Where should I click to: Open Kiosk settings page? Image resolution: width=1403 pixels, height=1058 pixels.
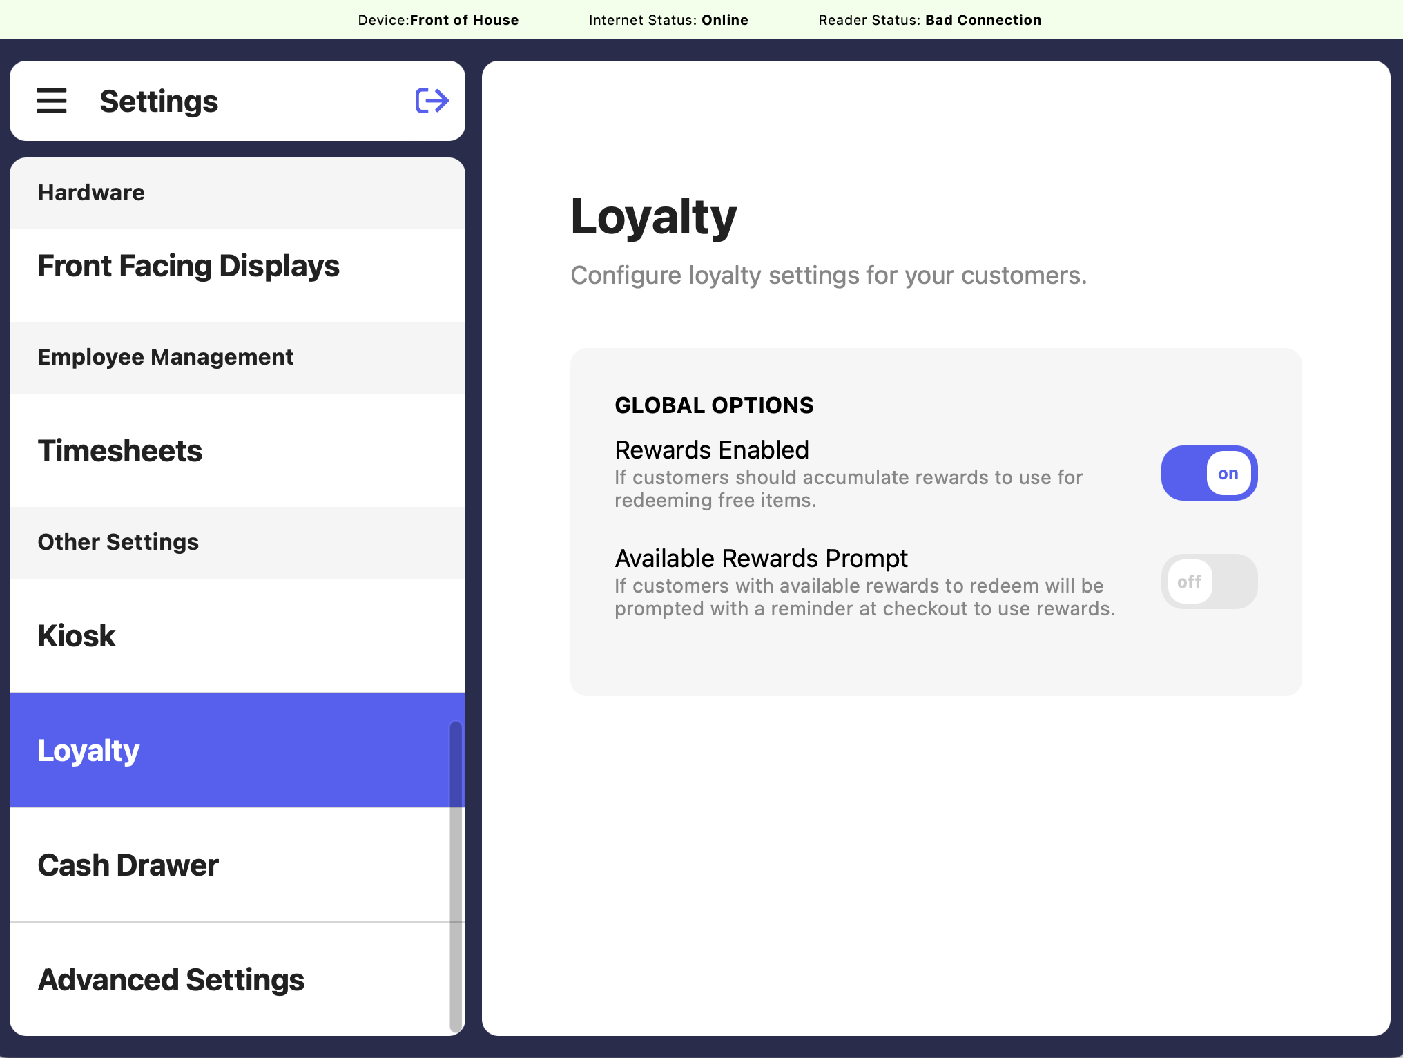(77, 636)
